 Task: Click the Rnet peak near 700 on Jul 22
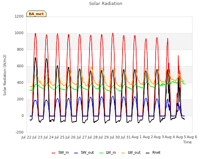coord(35,58)
